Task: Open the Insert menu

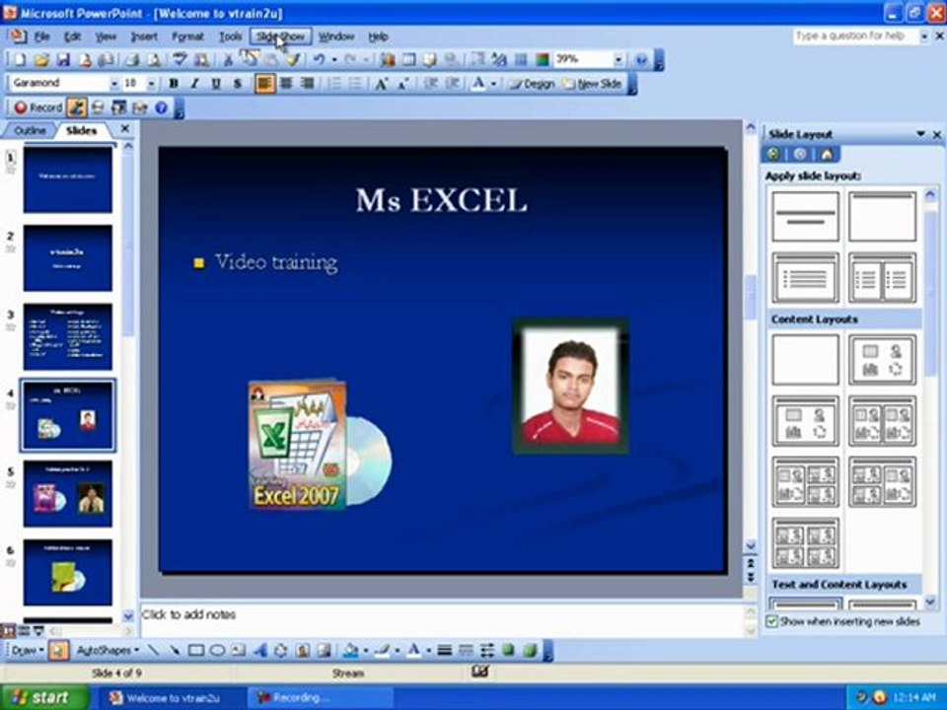Action: (x=144, y=36)
